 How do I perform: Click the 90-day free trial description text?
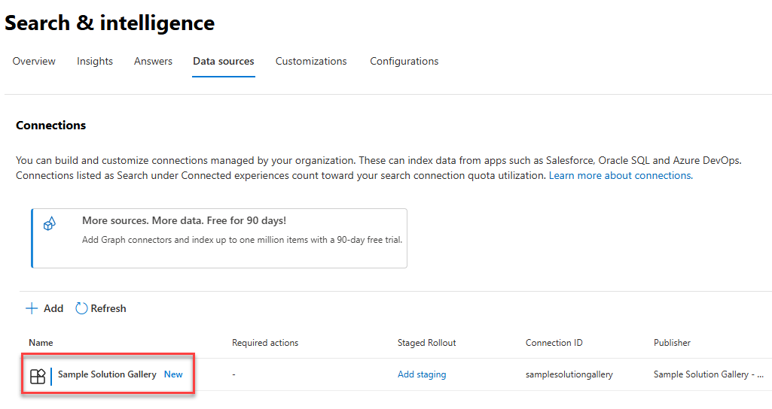243,240
